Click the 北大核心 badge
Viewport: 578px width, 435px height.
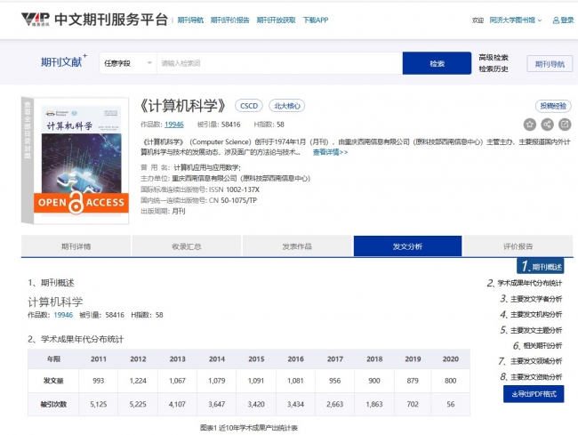287,106
